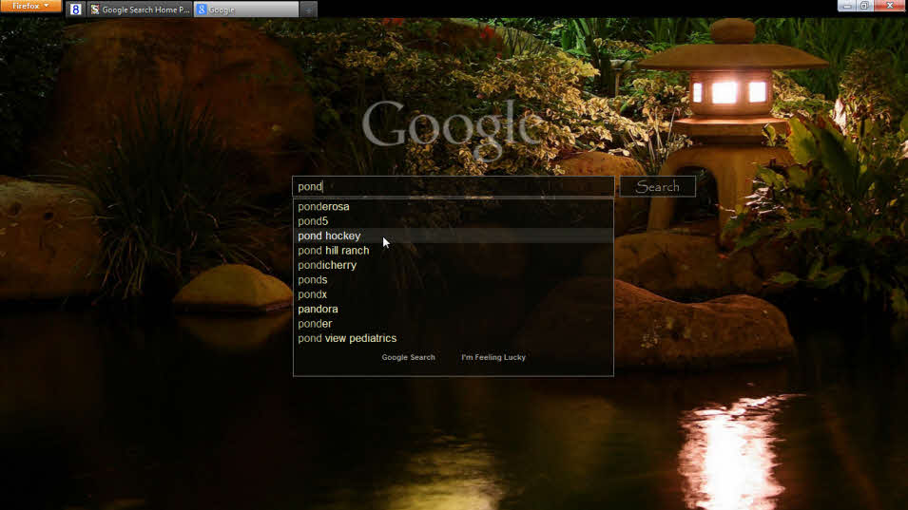Choose the ponderosa suggestion
908x510 pixels.
pos(453,206)
